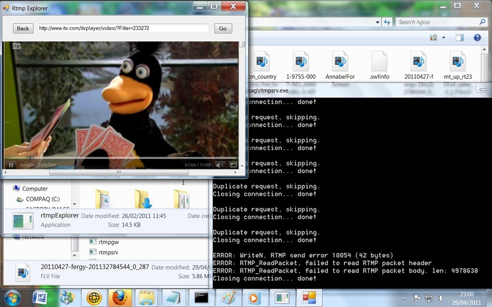Select the mt_up_rt23 media file
Screen dimensions: 492x307
[458, 66]
